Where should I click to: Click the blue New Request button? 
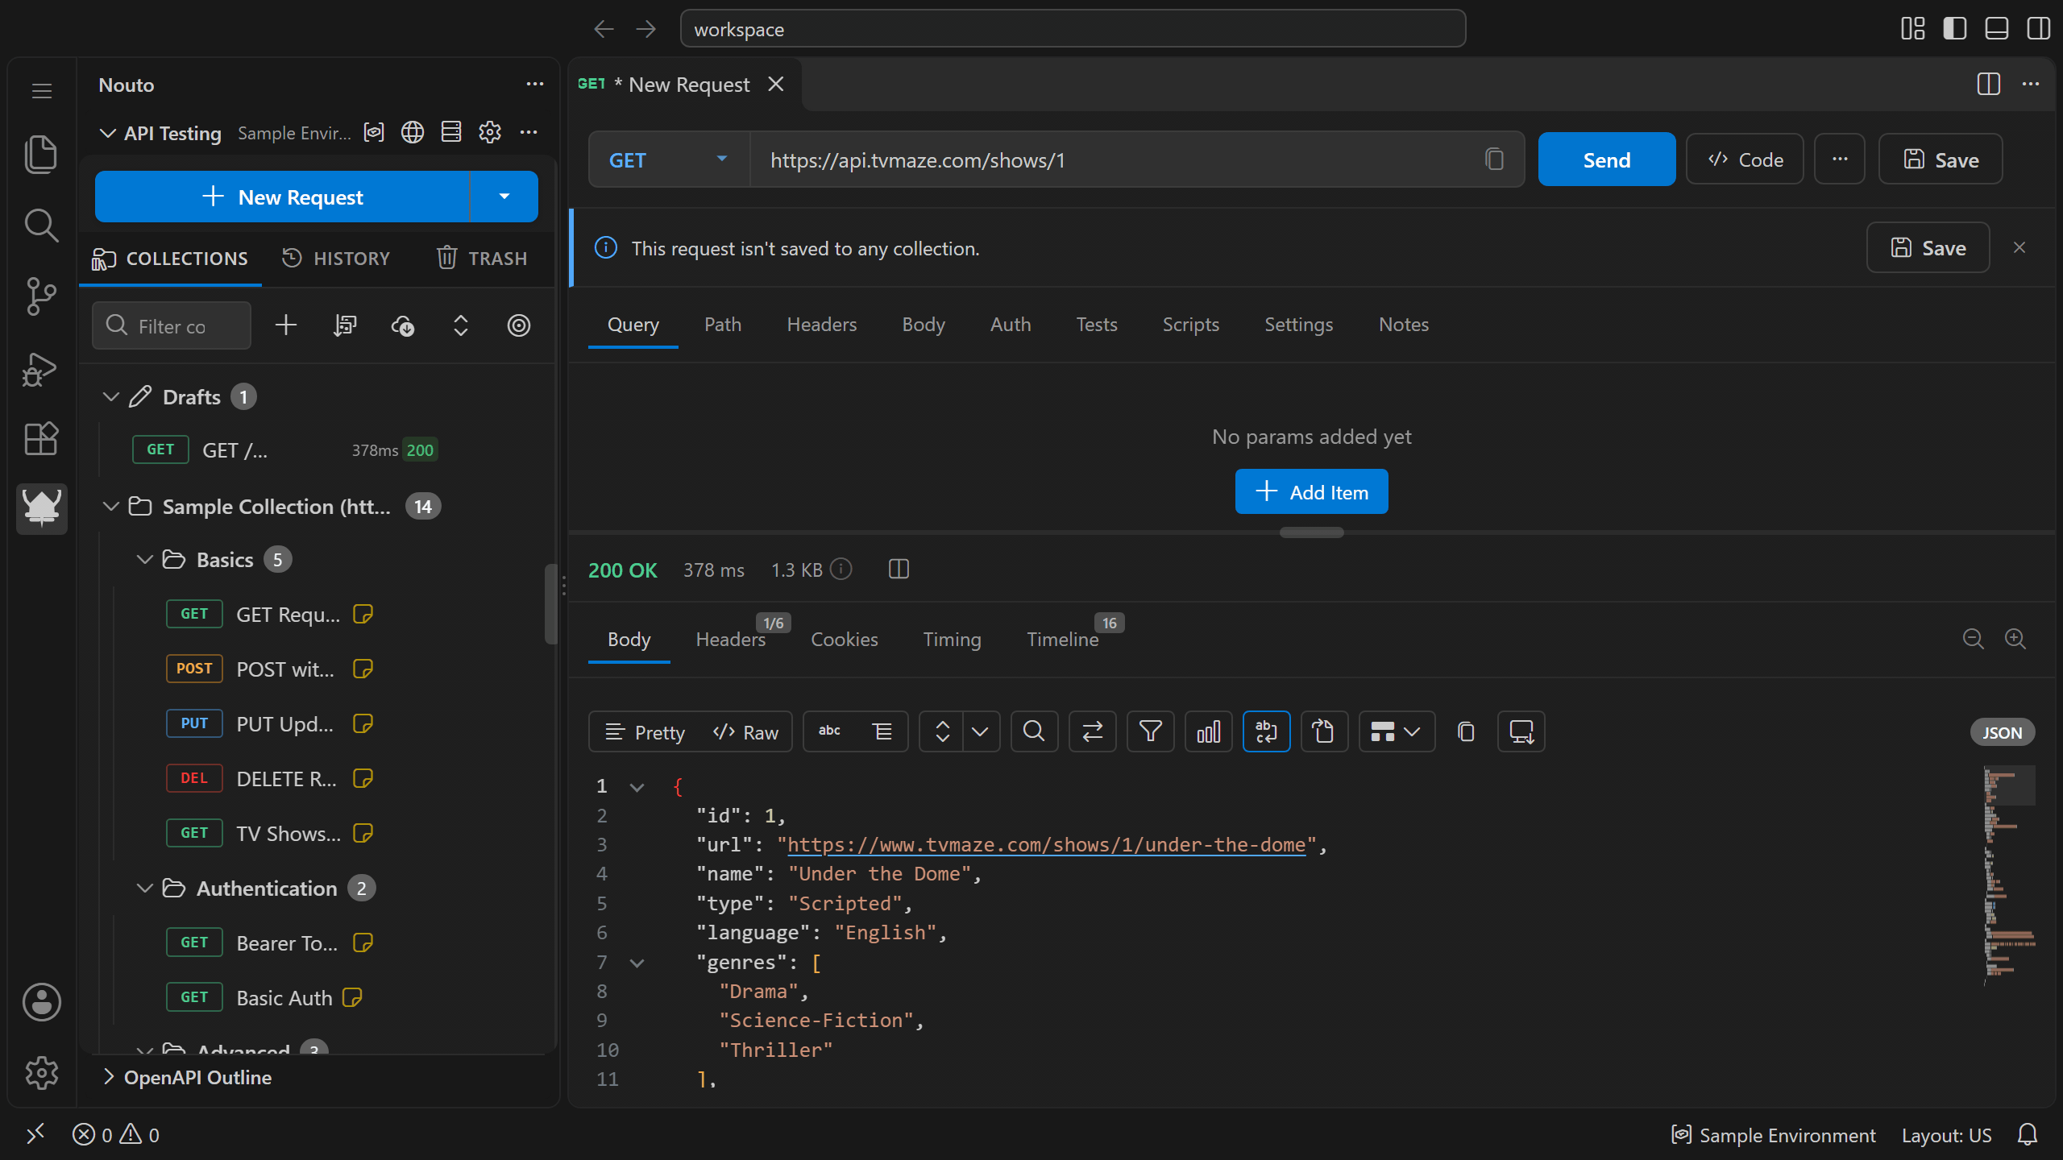coord(282,197)
